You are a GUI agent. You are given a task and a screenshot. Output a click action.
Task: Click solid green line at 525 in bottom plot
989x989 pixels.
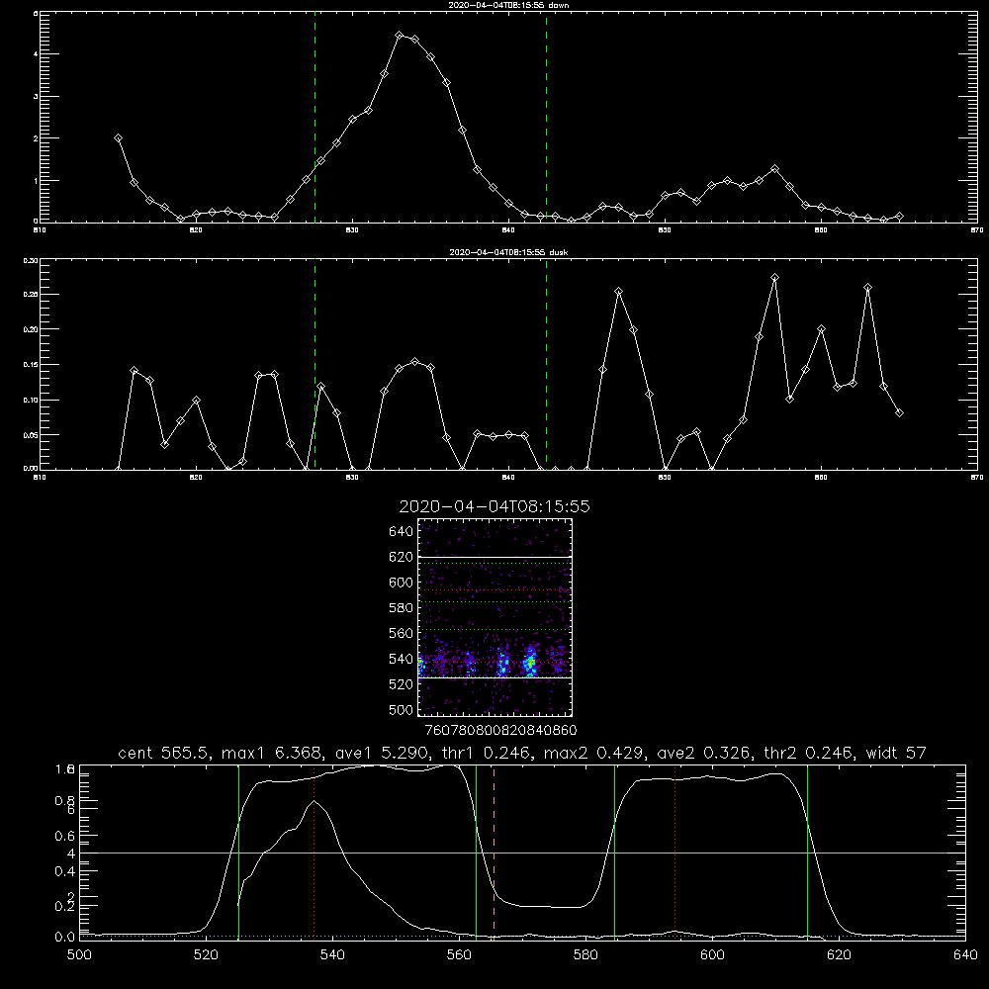tap(238, 851)
